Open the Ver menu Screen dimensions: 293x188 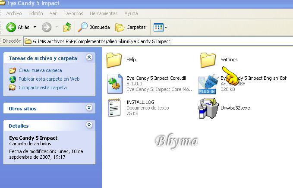(53, 13)
